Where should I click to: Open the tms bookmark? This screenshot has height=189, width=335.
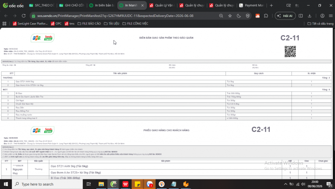[69, 24]
